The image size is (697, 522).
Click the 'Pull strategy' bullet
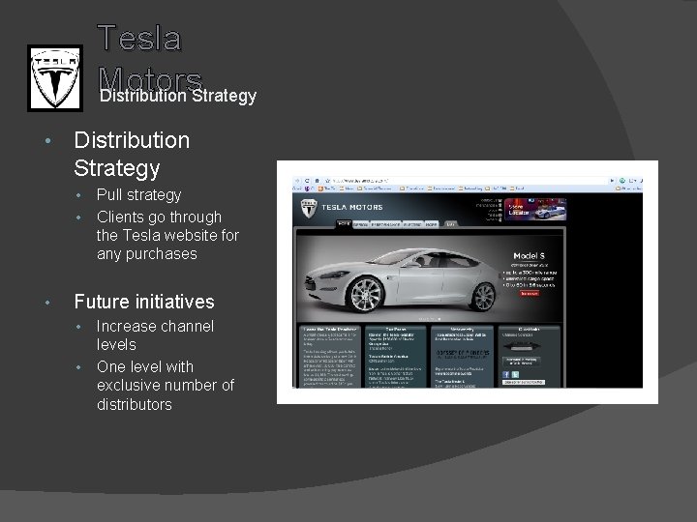click(x=138, y=195)
